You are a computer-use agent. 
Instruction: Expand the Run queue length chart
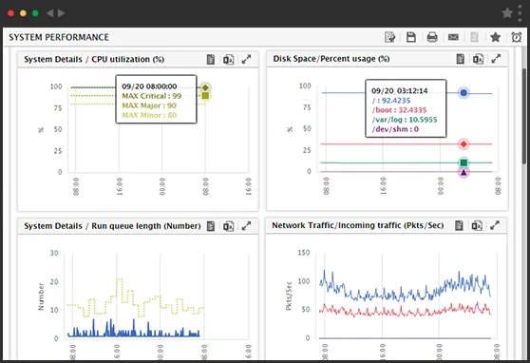[x=246, y=226]
